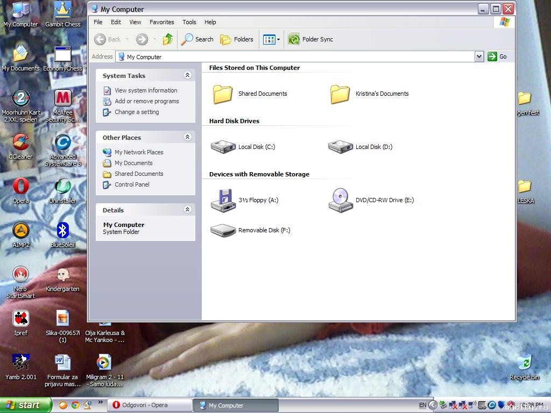551x413 pixels.
Task: Collapse the System Tasks panel
Action: (188, 75)
